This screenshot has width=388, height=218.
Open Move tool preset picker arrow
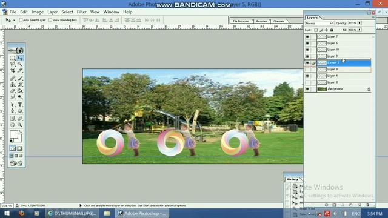tap(14, 20)
